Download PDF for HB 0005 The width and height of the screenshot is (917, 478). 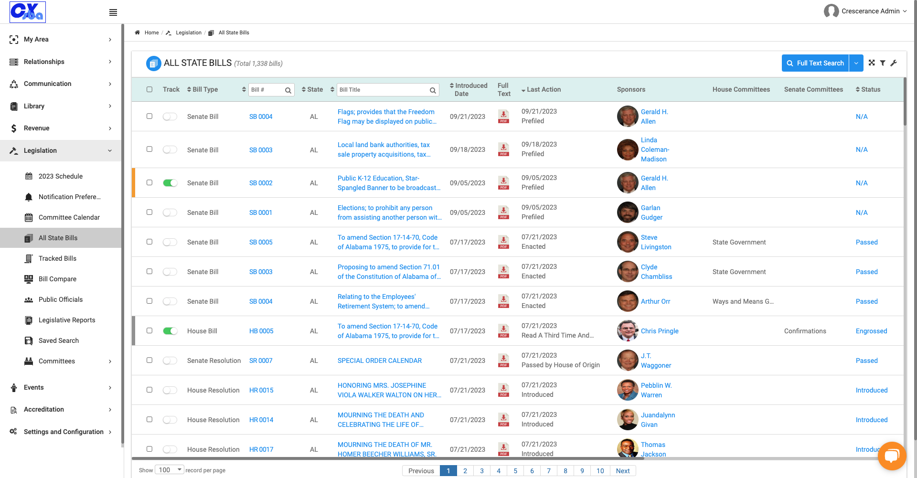[503, 331]
